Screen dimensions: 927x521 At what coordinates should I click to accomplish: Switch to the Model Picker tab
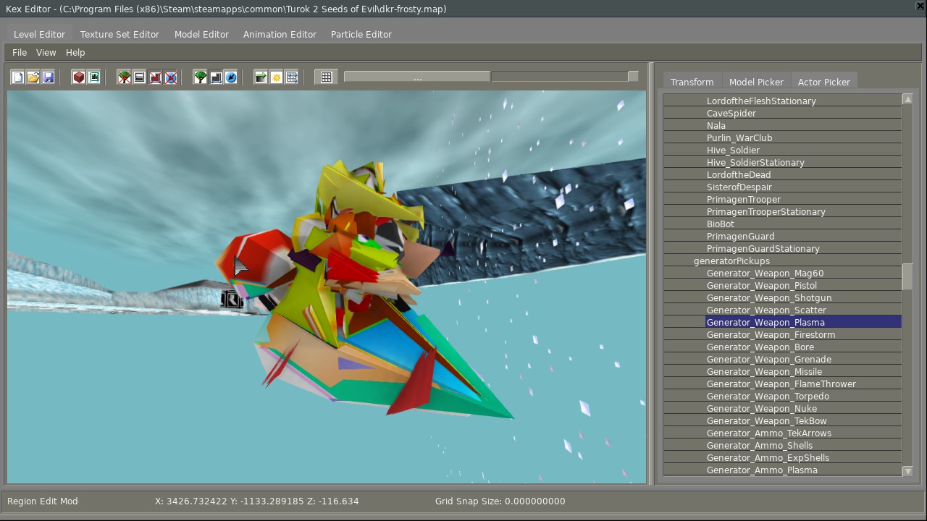coord(756,82)
